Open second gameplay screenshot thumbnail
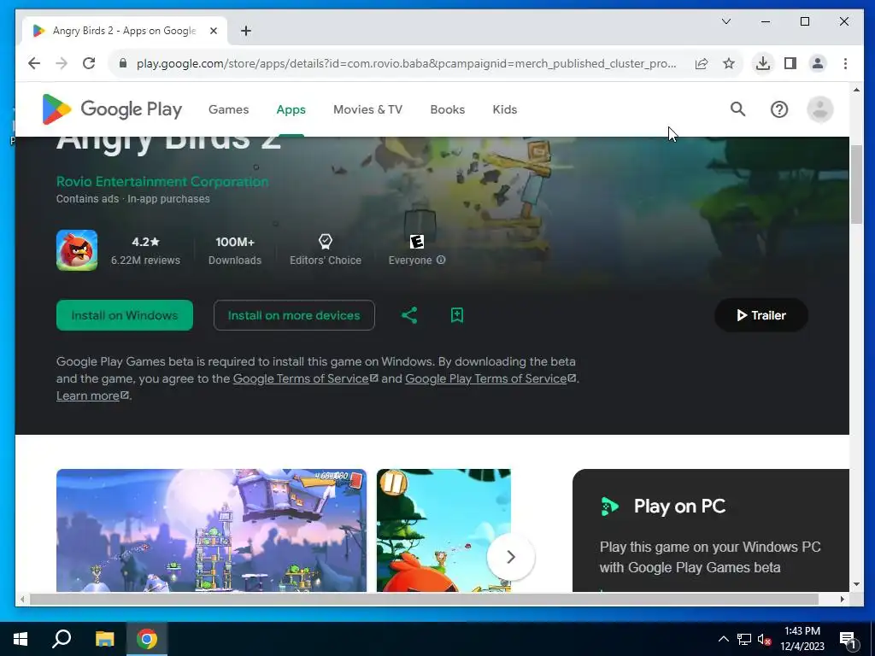The width and height of the screenshot is (875, 656). pos(443,530)
